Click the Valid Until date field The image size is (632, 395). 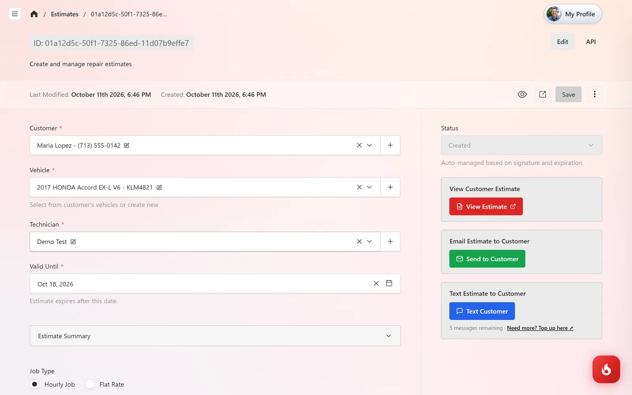coord(215,284)
